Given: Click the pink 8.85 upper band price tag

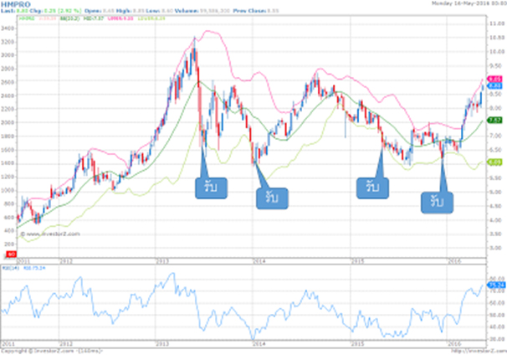Looking at the screenshot, I should tap(494, 78).
